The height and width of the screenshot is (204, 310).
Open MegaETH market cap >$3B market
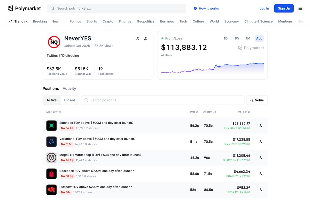click(x=100, y=155)
